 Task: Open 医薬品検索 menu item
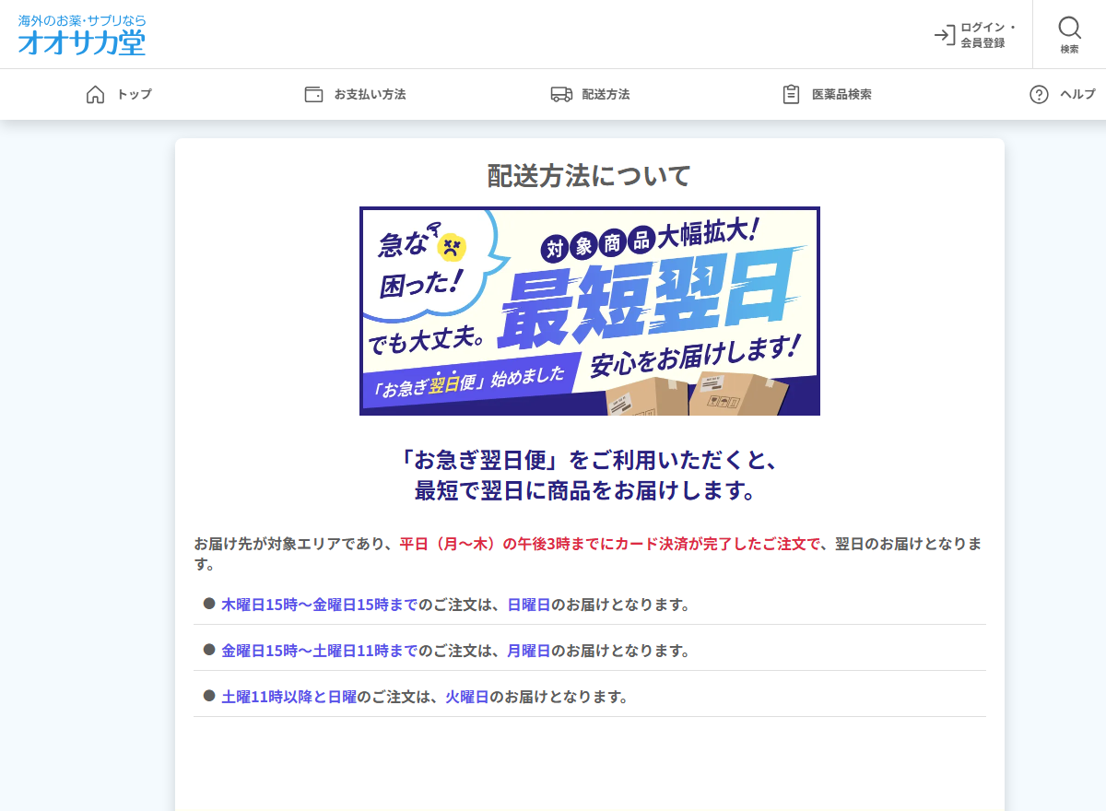point(841,94)
